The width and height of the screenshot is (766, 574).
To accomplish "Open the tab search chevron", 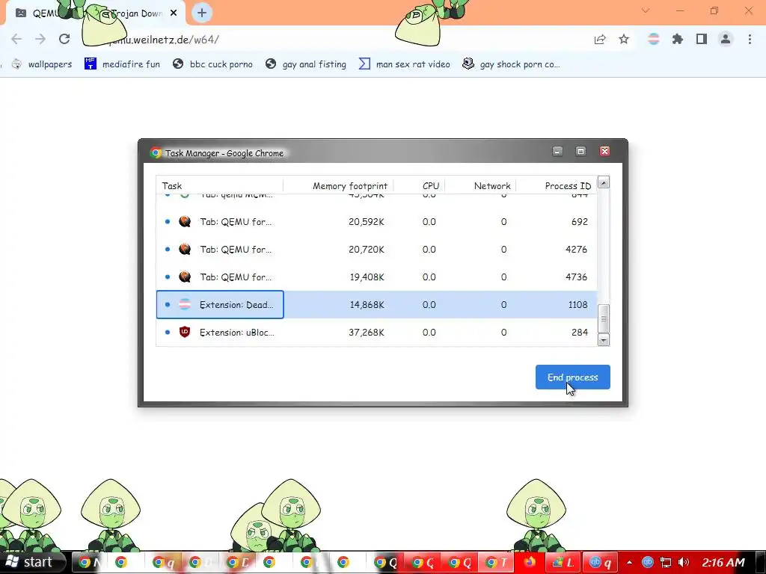I will point(646,10).
